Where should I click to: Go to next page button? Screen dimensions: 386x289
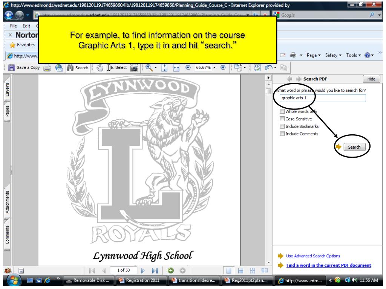143,271
